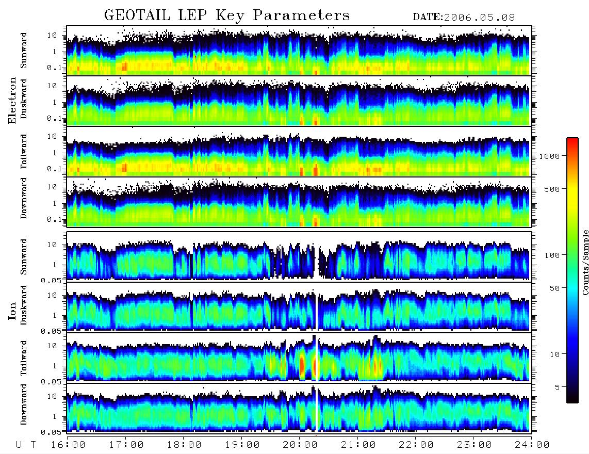
Task: Click inside the Electron Tailward spectrogram panel
Action: tap(299, 152)
